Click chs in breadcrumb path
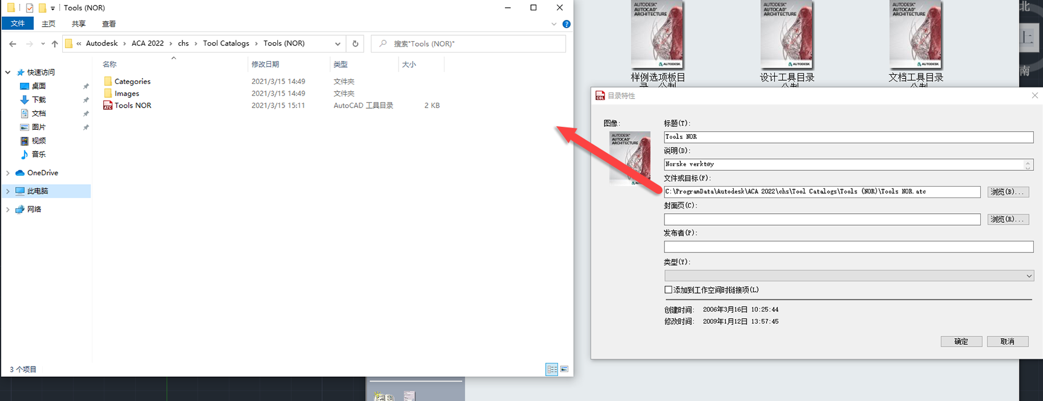This screenshot has height=401, width=1043. pyautogui.click(x=183, y=43)
